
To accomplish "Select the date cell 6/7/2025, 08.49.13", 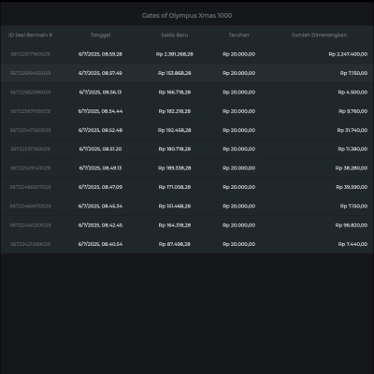I will point(100,168).
